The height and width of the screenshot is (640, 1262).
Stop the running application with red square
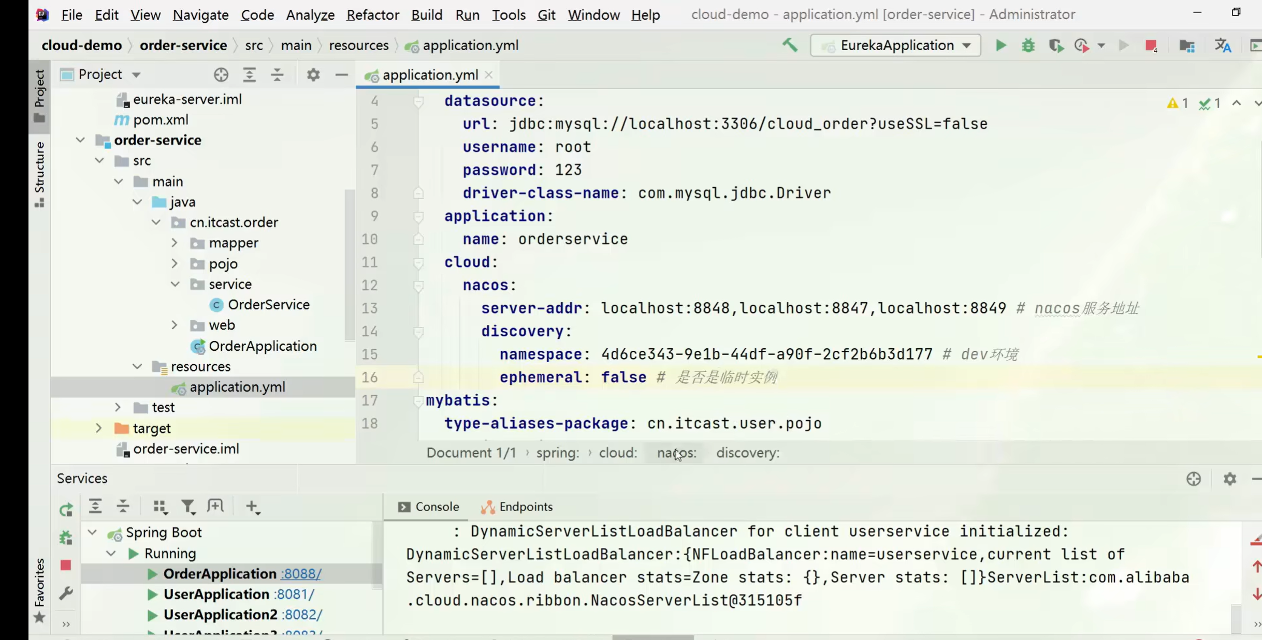point(1150,46)
